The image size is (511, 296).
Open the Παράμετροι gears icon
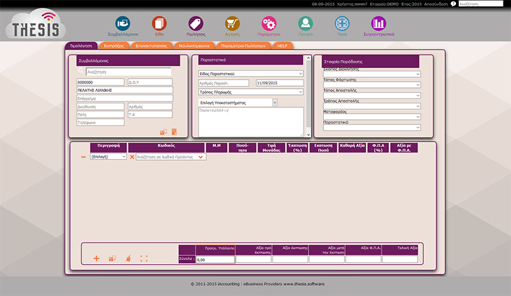point(269,24)
